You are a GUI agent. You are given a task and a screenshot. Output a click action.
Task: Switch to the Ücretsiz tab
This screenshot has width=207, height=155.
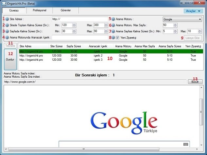click(14, 10)
